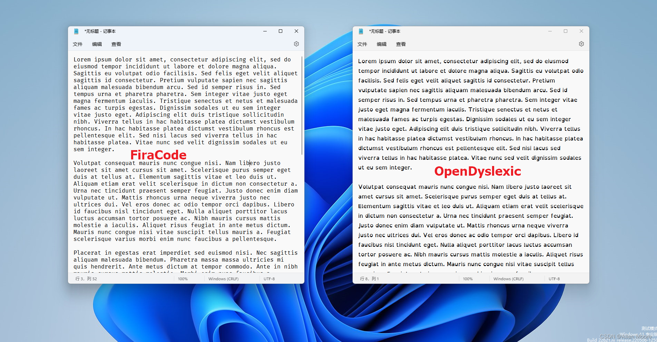The width and height of the screenshot is (657, 342).
Task: Click '行 3, 列 52' in left status bar
Action: (x=86, y=279)
